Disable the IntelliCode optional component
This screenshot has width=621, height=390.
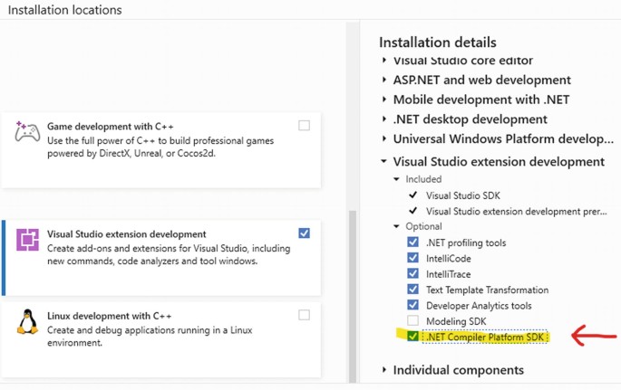coord(412,258)
